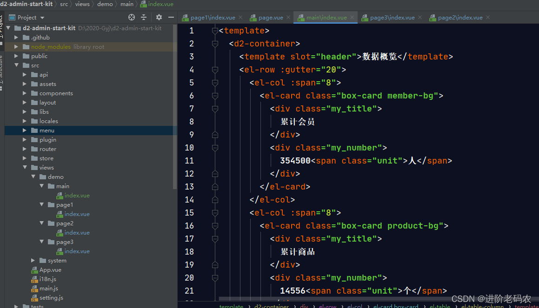Viewport: 539px width, 308px height.
Task: Switch to page1\index.vue tab
Action: click(x=213, y=18)
